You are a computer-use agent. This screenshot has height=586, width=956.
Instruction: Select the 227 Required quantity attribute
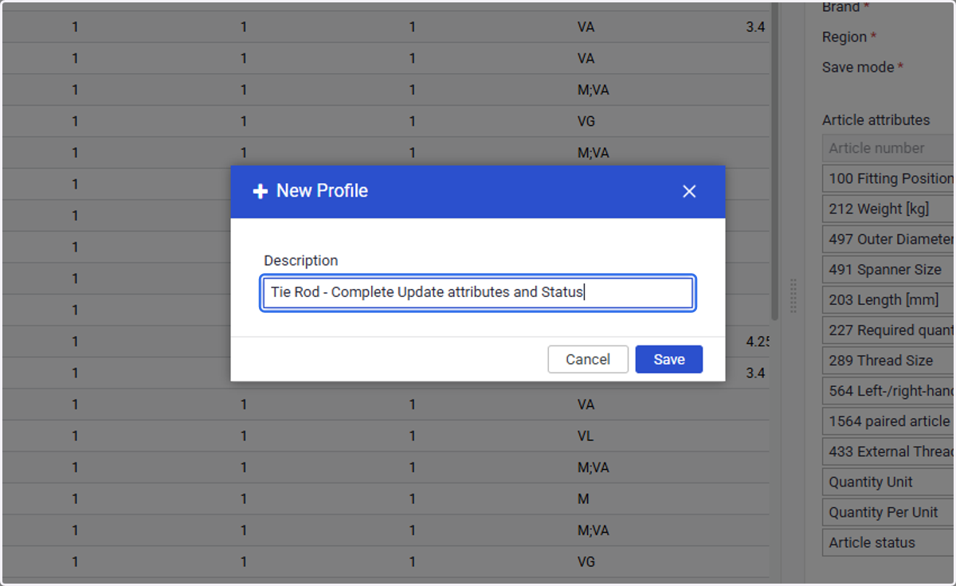point(889,330)
